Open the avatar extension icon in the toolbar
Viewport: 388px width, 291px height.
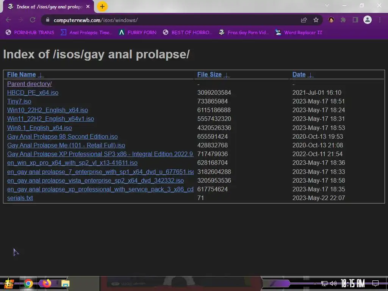pyautogui.click(x=331, y=20)
